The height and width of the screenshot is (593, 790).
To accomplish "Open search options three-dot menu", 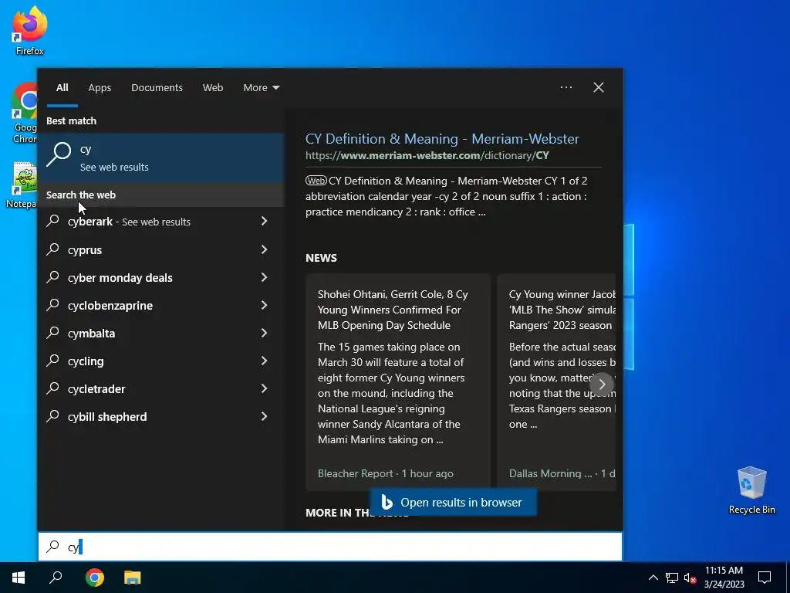I will (565, 87).
